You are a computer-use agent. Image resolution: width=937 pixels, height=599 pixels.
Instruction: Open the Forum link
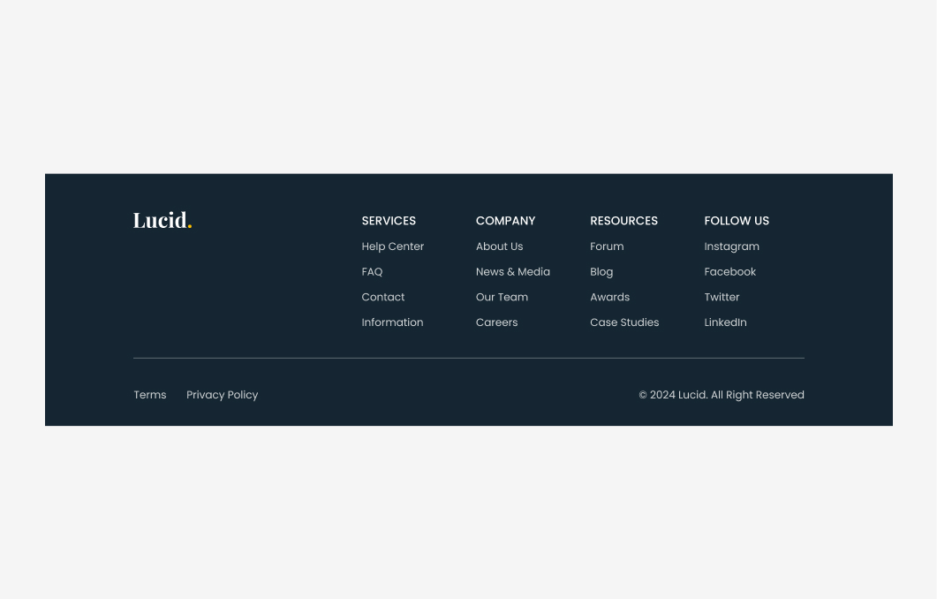pyautogui.click(x=607, y=246)
